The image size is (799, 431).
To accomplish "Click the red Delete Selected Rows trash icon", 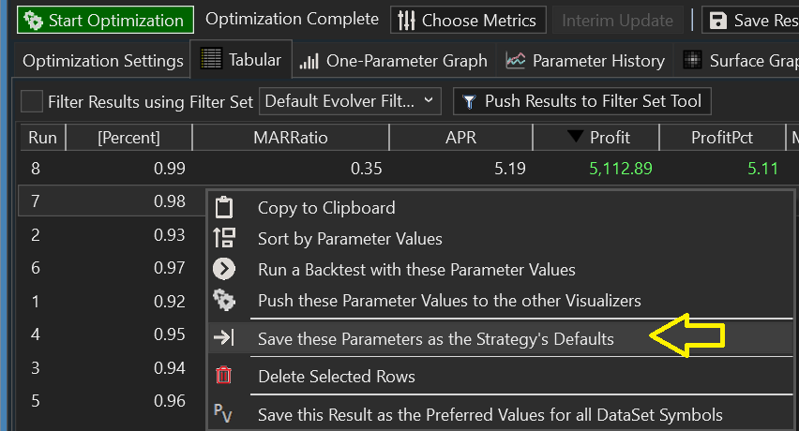I will pyautogui.click(x=224, y=377).
